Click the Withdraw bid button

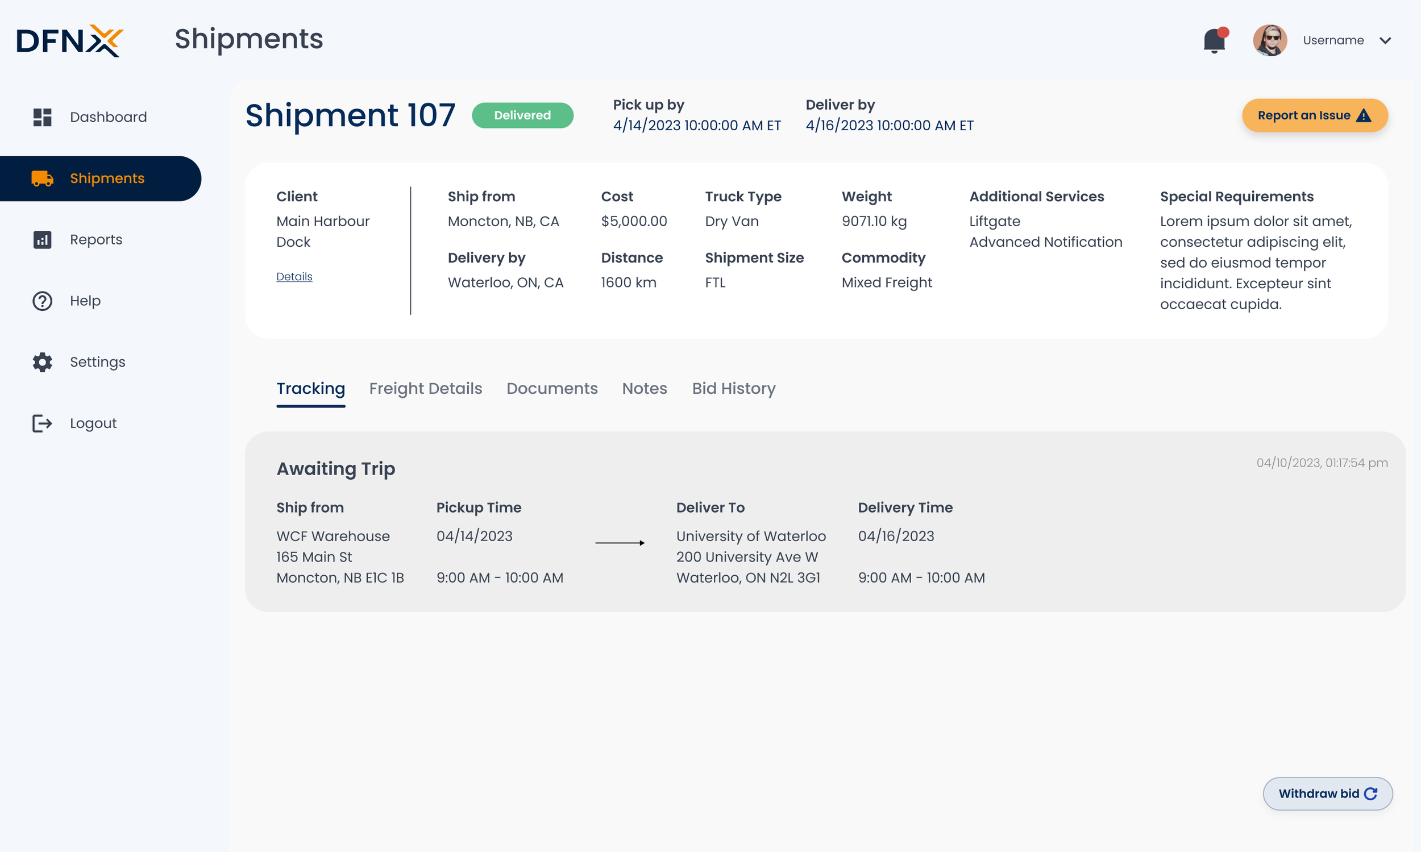tap(1327, 793)
